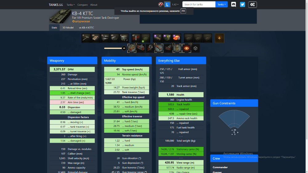The height and width of the screenshot is (173, 308).
Task: Open the first empty consumable slot
Action: point(188,38)
